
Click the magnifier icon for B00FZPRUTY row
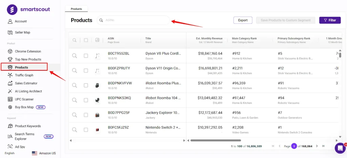pyautogui.click(x=75, y=70)
